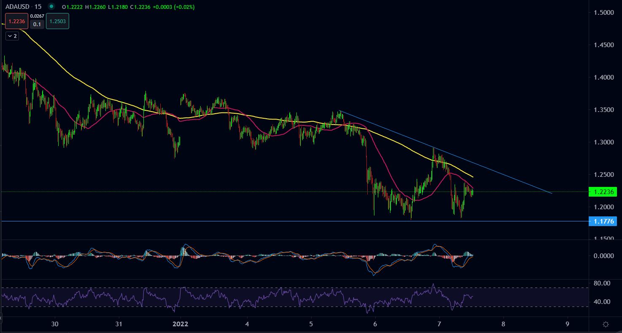Click the 80.00 level on RSI scale
The image size is (622, 333).
[602, 283]
